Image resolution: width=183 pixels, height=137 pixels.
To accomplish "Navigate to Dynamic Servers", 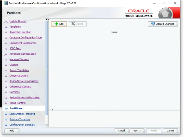I will click(19, 76).
